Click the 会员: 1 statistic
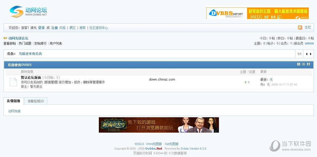The image size is (317, 157). coord(286,43)
